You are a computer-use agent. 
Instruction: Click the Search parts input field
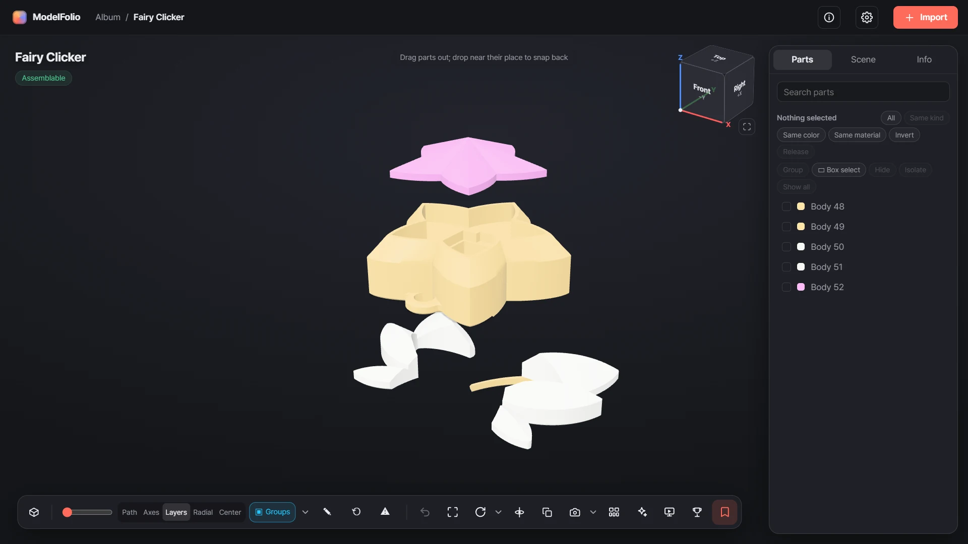[863, 92]
